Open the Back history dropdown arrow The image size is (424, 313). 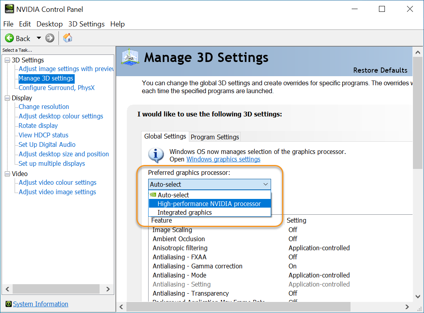point(39,38)
